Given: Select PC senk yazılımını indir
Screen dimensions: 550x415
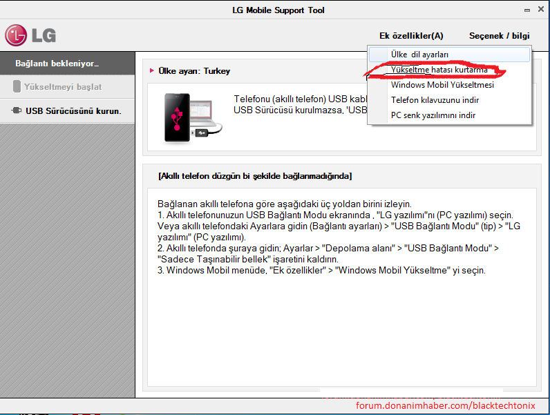Looking at the screenshot, I should point(449,115).
